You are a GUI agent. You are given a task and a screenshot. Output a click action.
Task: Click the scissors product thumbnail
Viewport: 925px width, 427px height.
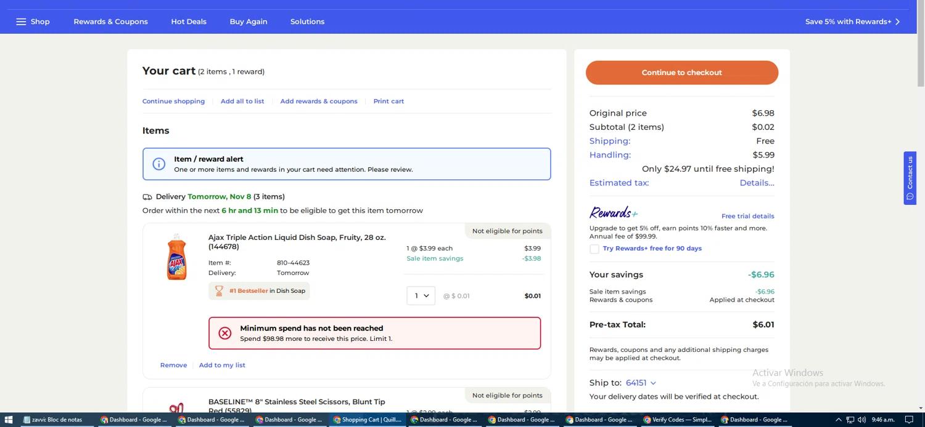coord(176,407)
